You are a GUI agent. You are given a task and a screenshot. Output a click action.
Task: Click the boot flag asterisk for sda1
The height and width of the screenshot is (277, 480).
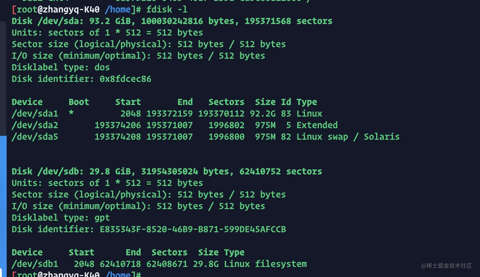coord(71,113)
